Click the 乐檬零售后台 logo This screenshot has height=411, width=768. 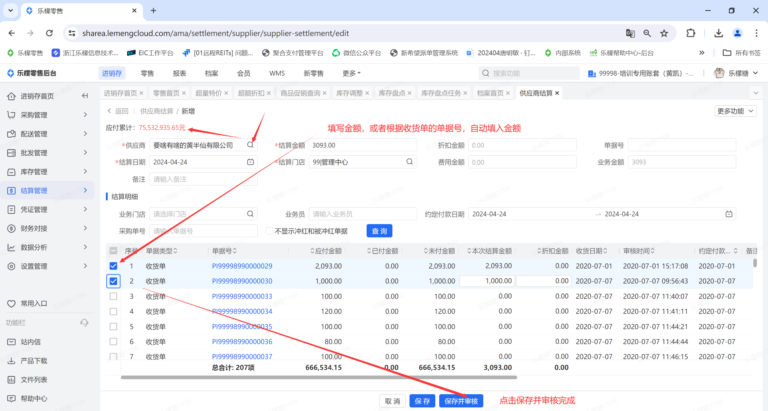pos(31,73)
